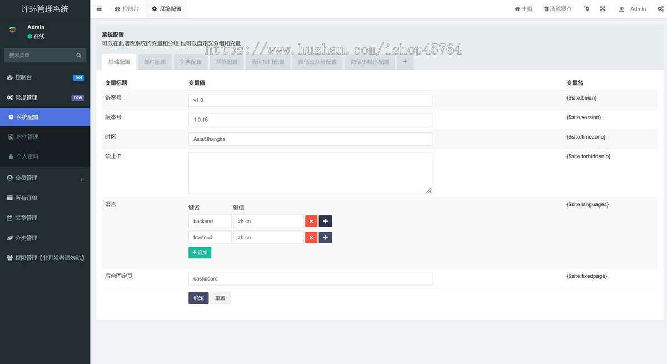This screenshot has width=667, height=364.
Task: Click the move handle for frontend row
Action: pyautogui.click(x=325, y=238)
